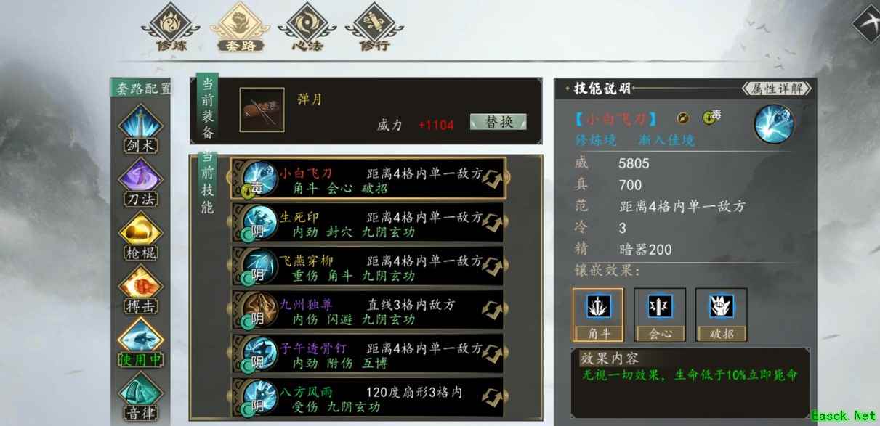Open 属性详解 attribute details
Image resolution: width=880 pixels, height=426 pixels.
[x=777, y=89]
